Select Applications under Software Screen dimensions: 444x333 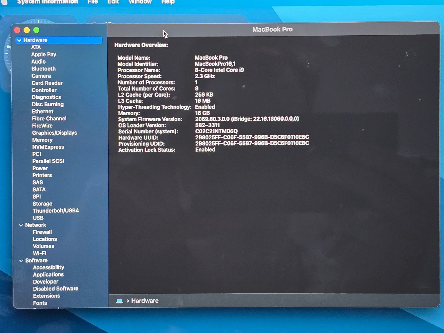point(48,275)
